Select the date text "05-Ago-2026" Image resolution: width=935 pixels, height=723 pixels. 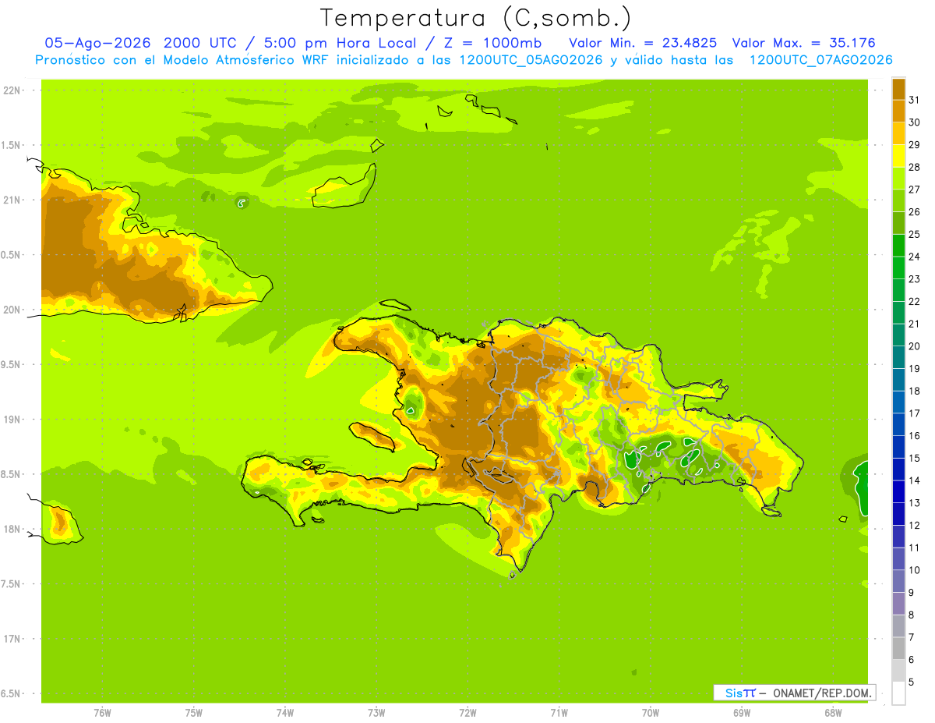click(x=97, y=43)
